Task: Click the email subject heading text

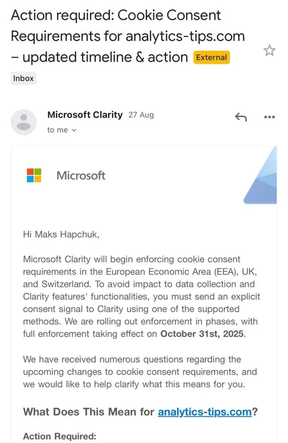Action: pos(128,36)
